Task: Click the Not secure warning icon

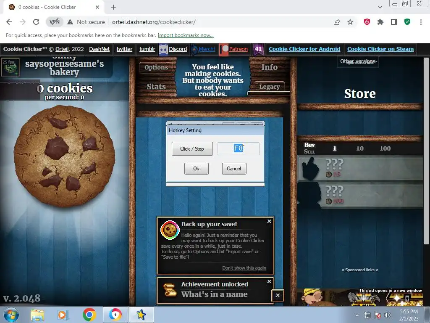Action: (70, 22)
